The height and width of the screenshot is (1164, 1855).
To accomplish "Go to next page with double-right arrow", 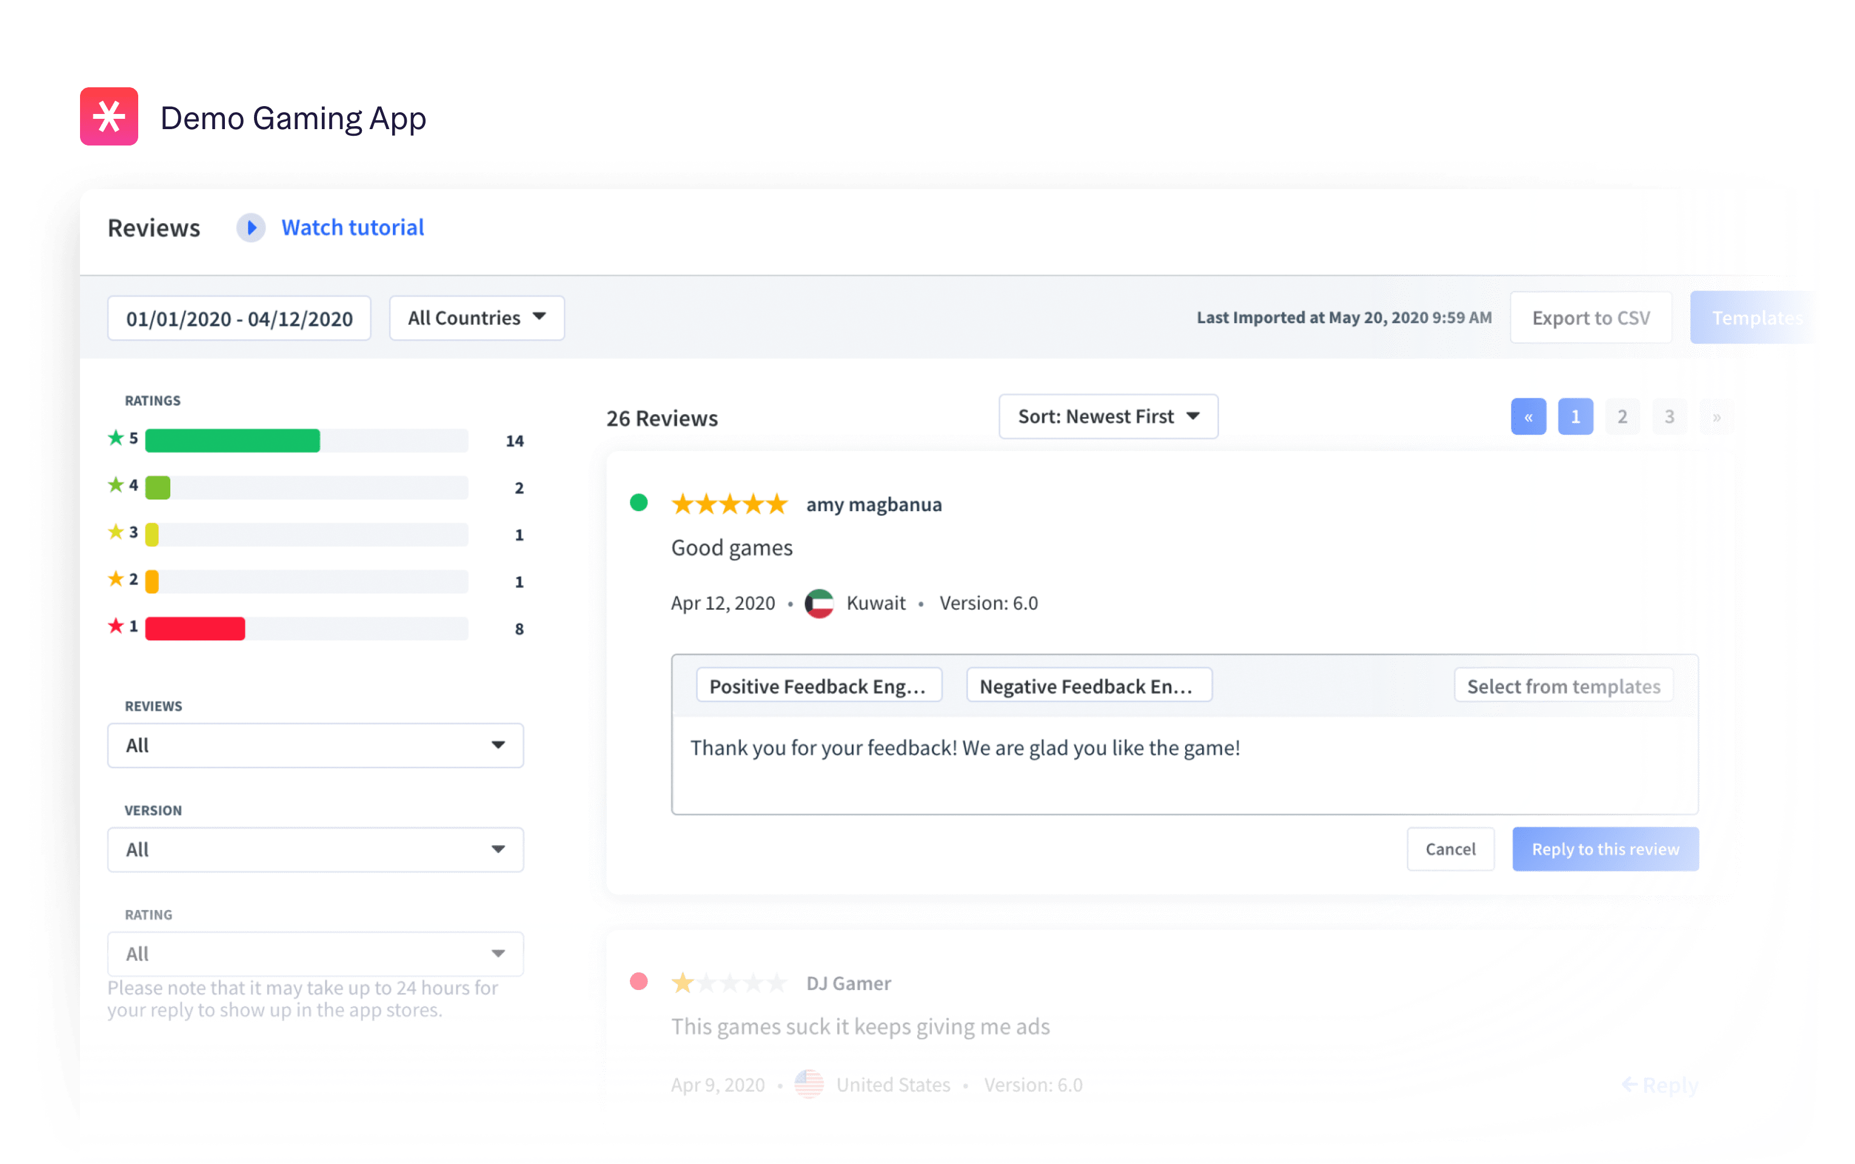I will (1716, 416).
